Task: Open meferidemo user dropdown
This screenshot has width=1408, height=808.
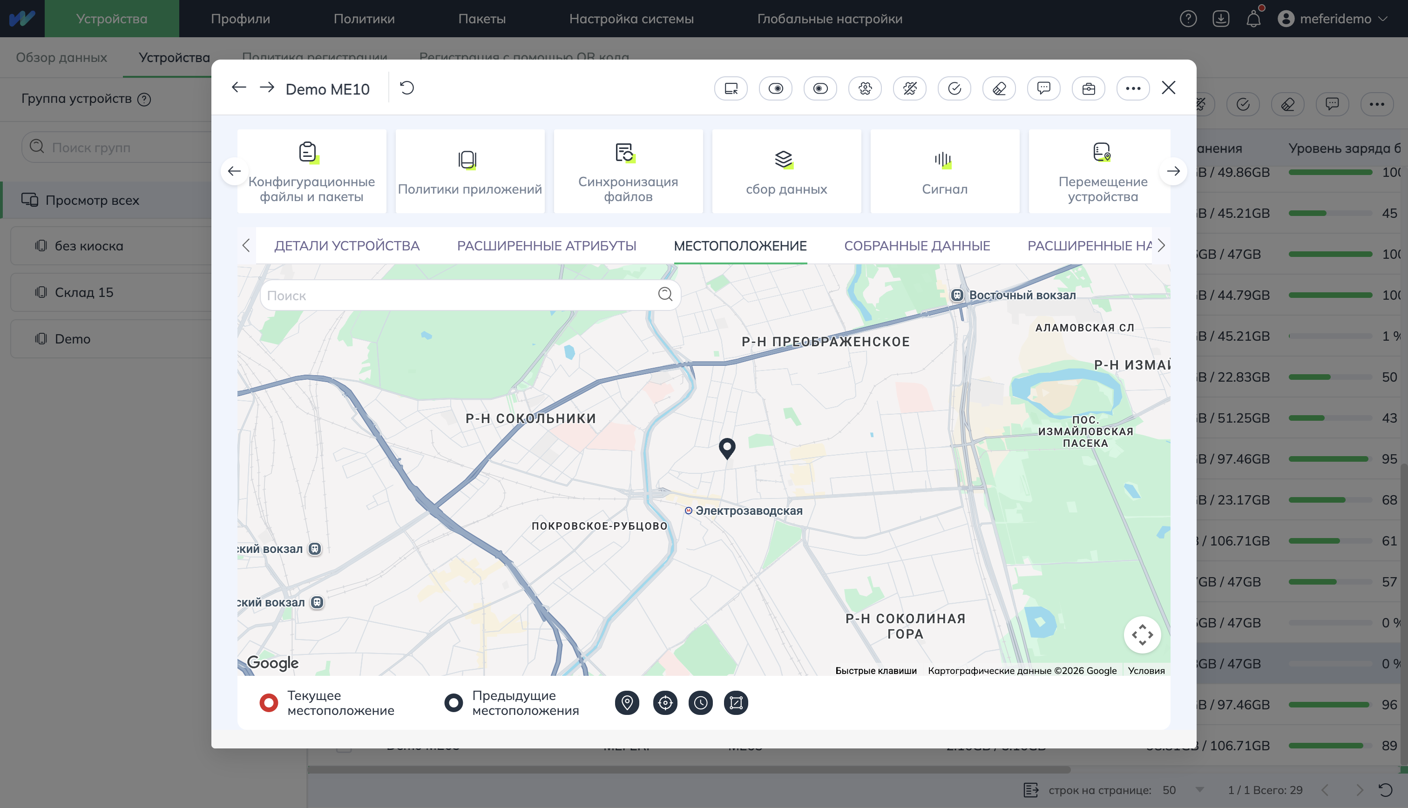Action: (x=1332, y=19)
